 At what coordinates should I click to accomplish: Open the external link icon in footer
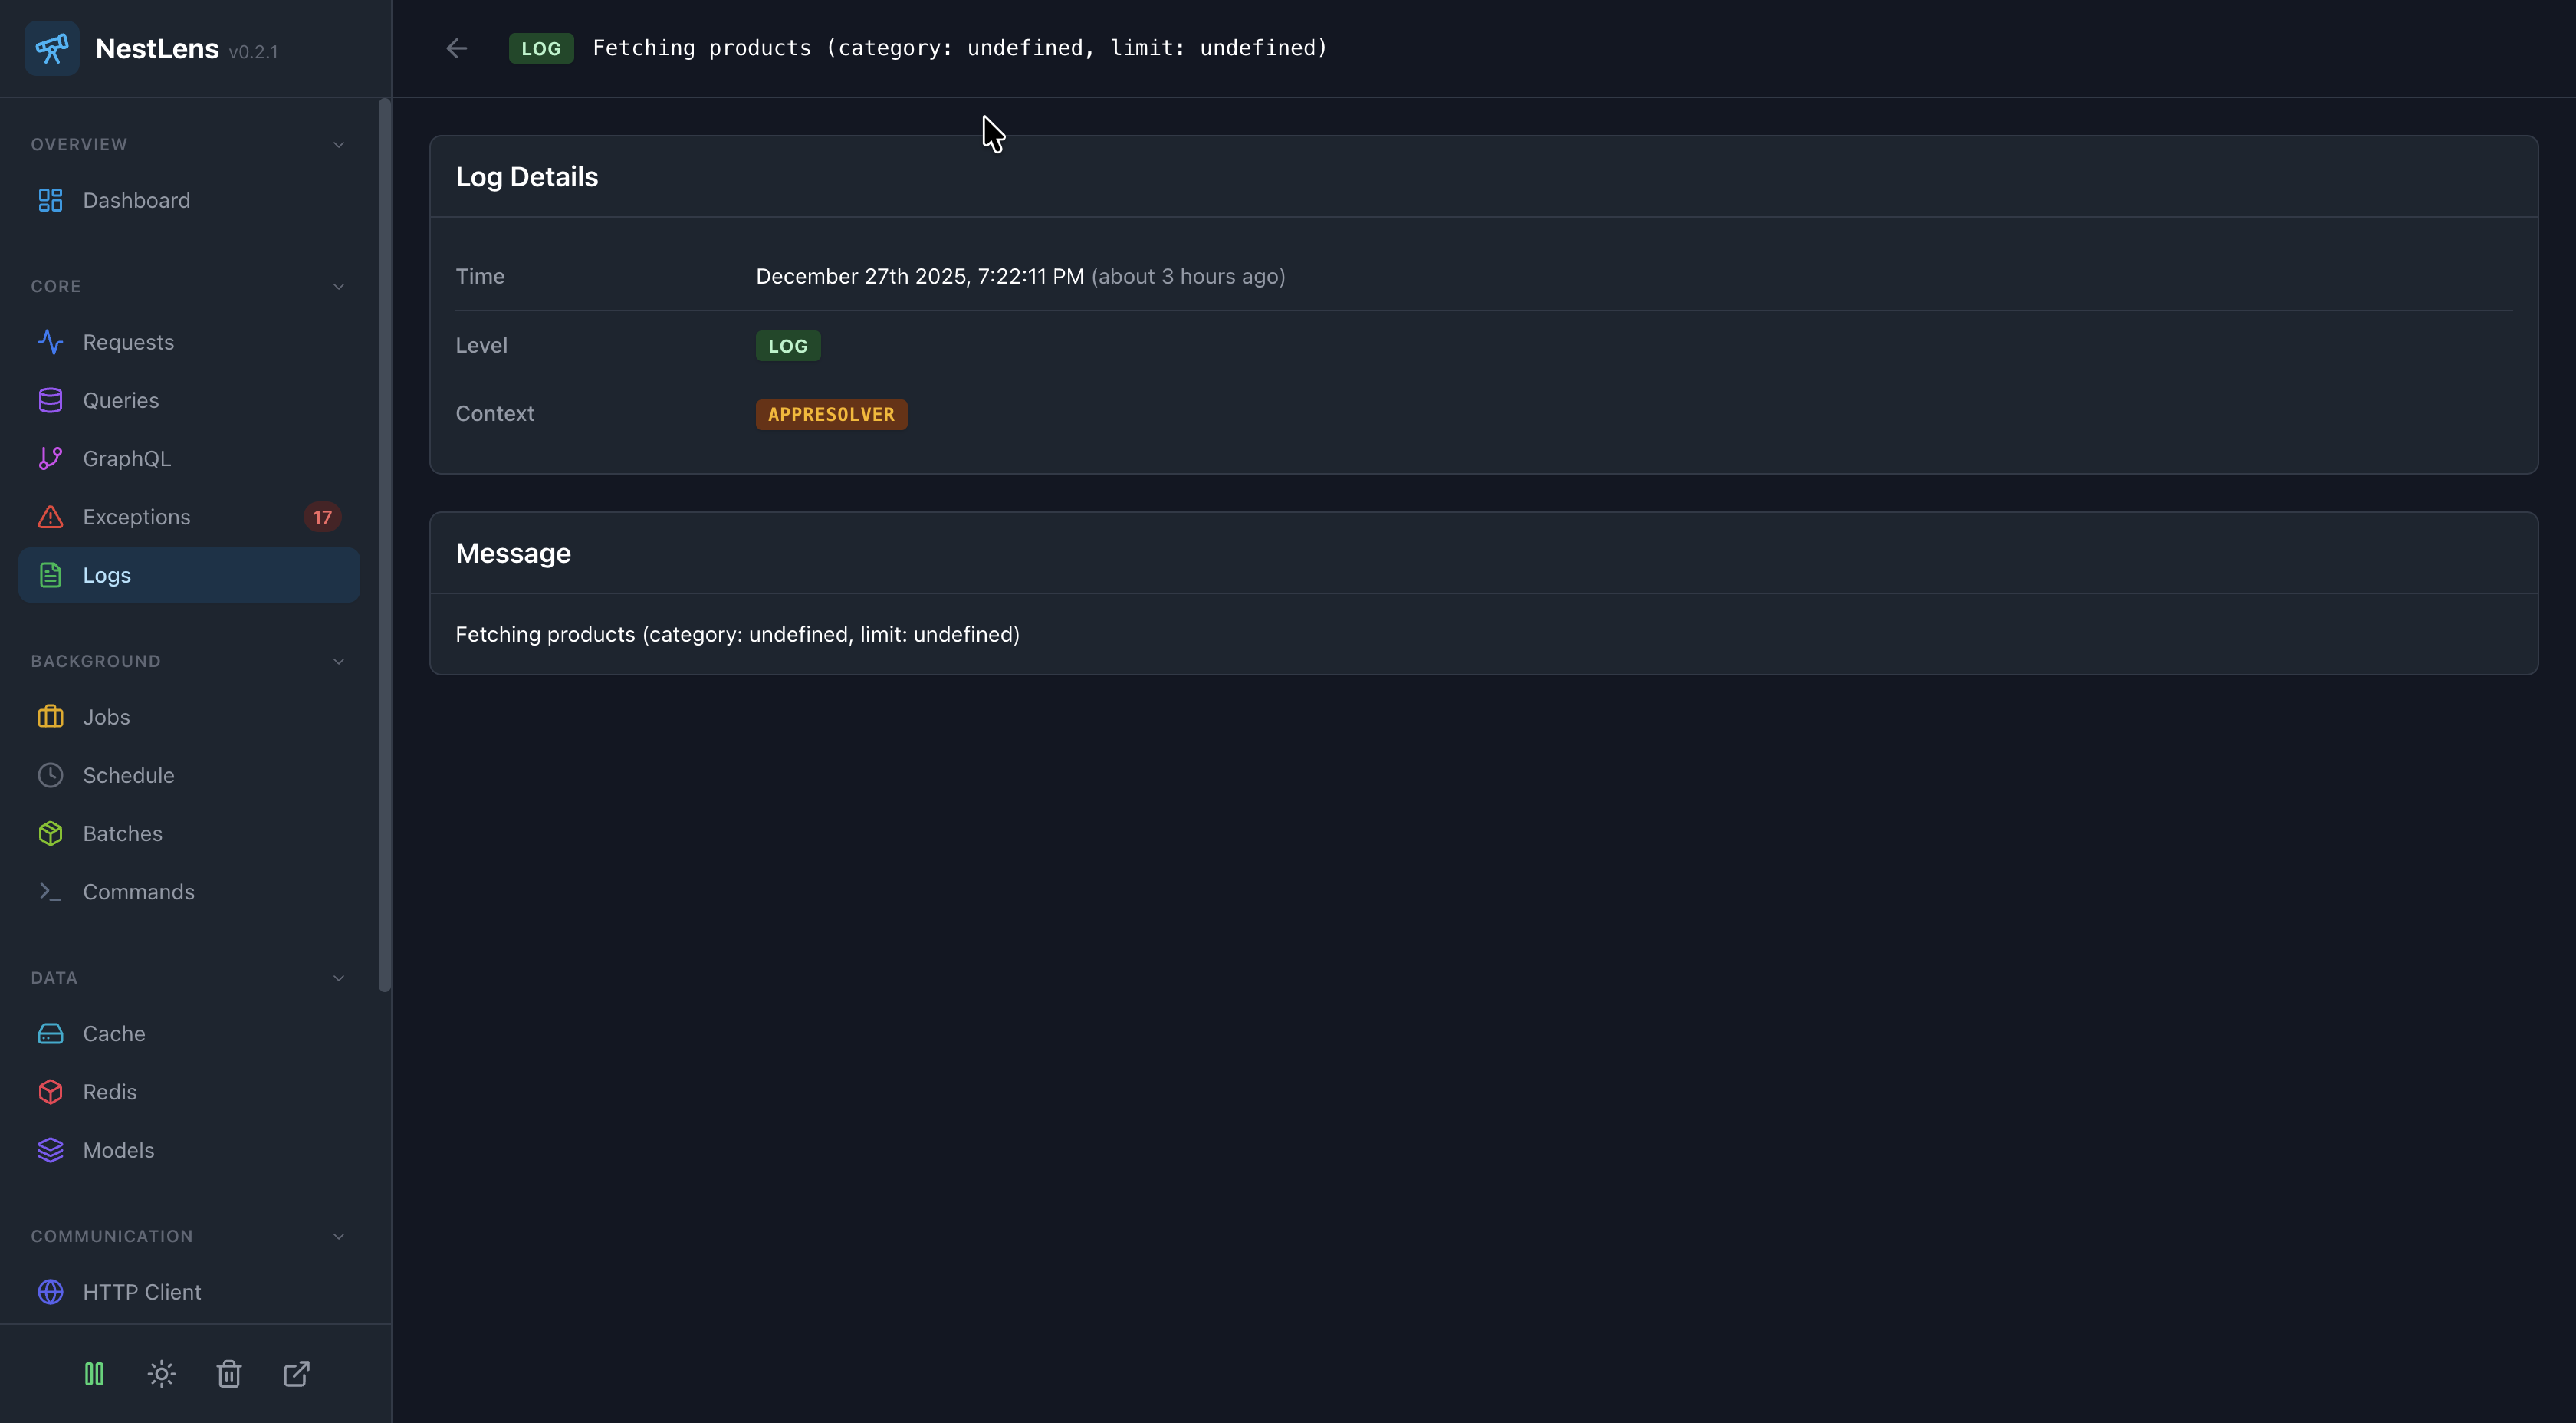coord(296,1374)
